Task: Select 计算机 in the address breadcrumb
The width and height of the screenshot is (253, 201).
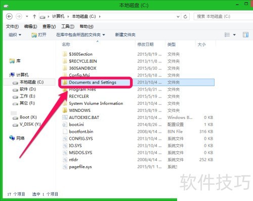Action: (x=58, y=16)
